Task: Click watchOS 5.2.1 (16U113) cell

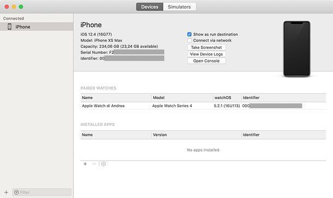Action: coord(227,106)
